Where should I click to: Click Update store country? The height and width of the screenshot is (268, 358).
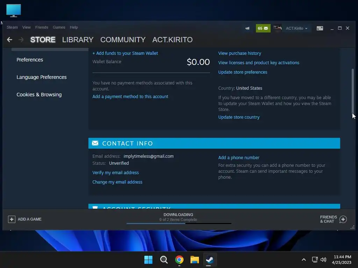tap(239, 117)
